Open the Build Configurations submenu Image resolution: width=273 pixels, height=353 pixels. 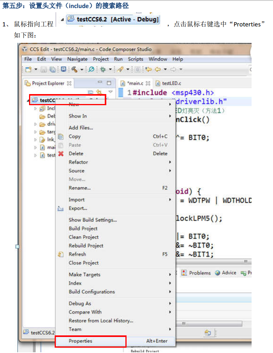pyautogui.click(x=115, y=292)
